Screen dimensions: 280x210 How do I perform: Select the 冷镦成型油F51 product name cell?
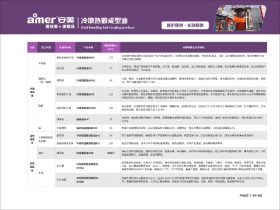[x=88, y=68]
